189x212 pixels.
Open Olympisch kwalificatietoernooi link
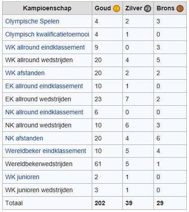[47, 34]
